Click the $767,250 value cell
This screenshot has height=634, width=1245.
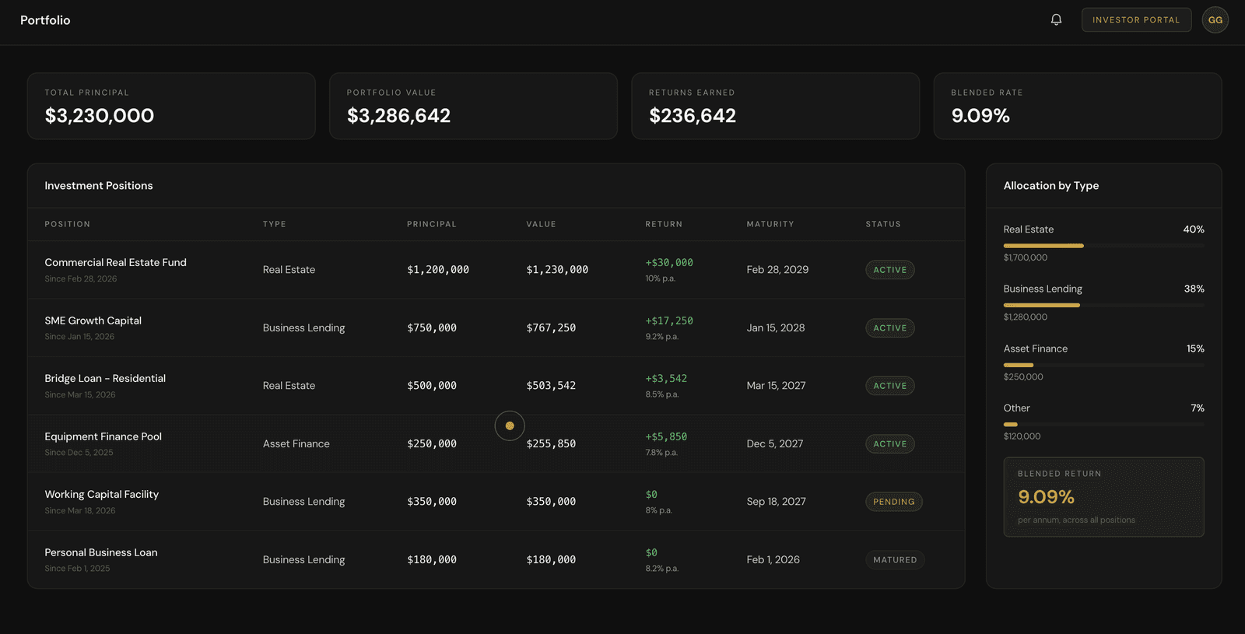click(551, 328)
